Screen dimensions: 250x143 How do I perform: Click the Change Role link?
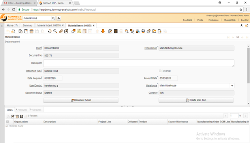[229, 20]
